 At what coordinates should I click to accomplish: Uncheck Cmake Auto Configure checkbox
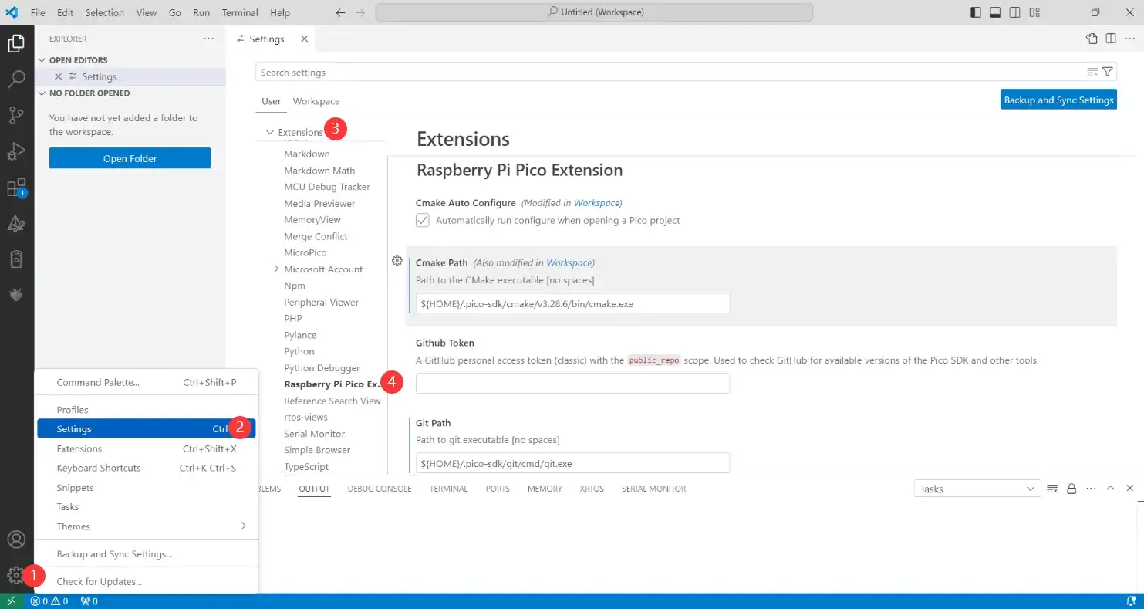423,220
